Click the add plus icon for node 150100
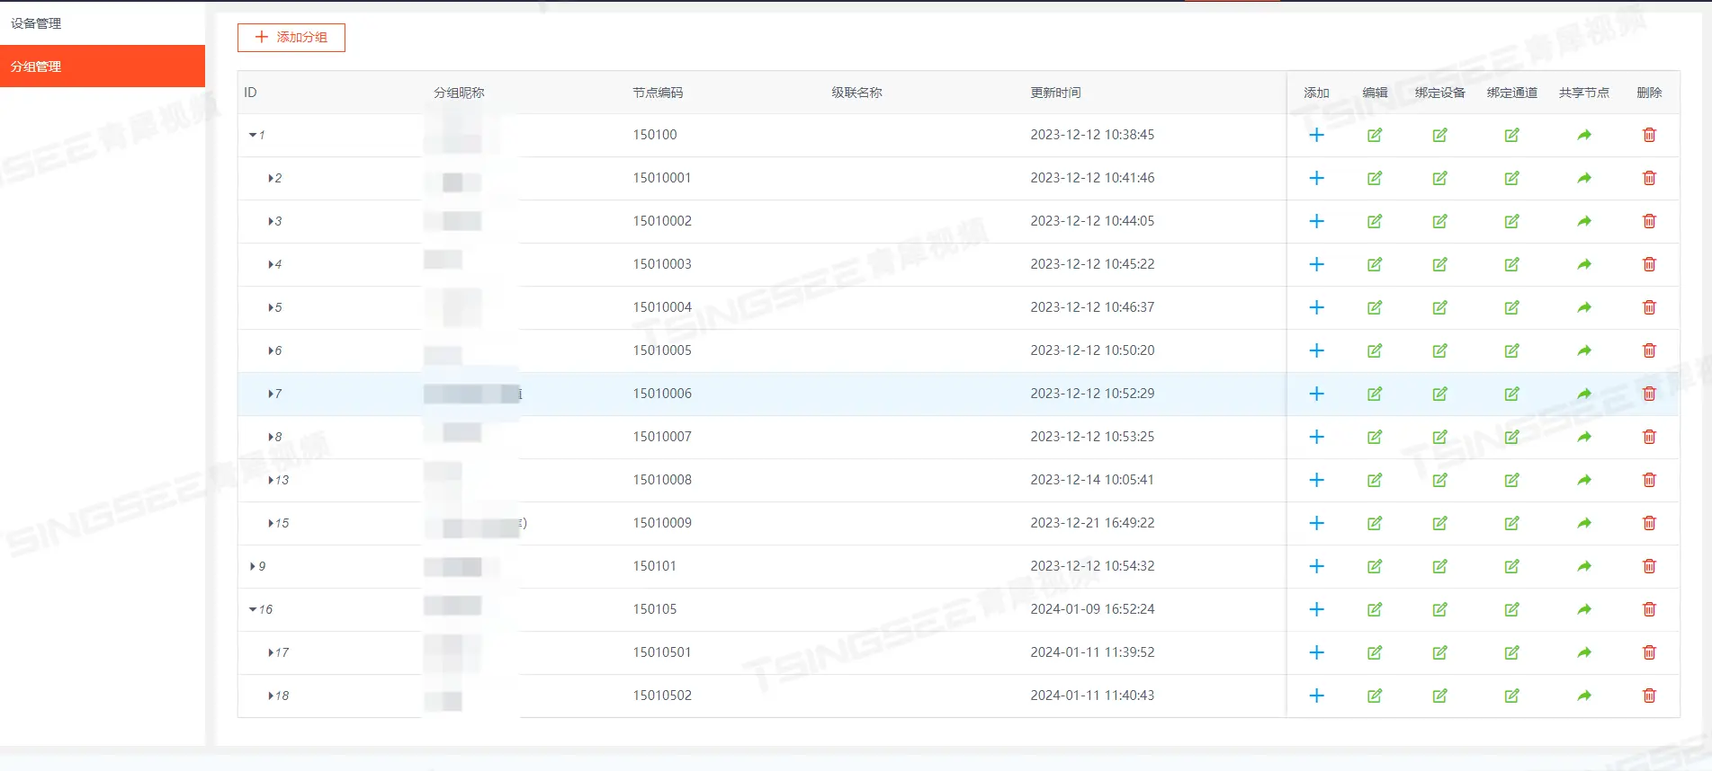The width and height of the screenshot is (1712, 771). coord(1316,135)
